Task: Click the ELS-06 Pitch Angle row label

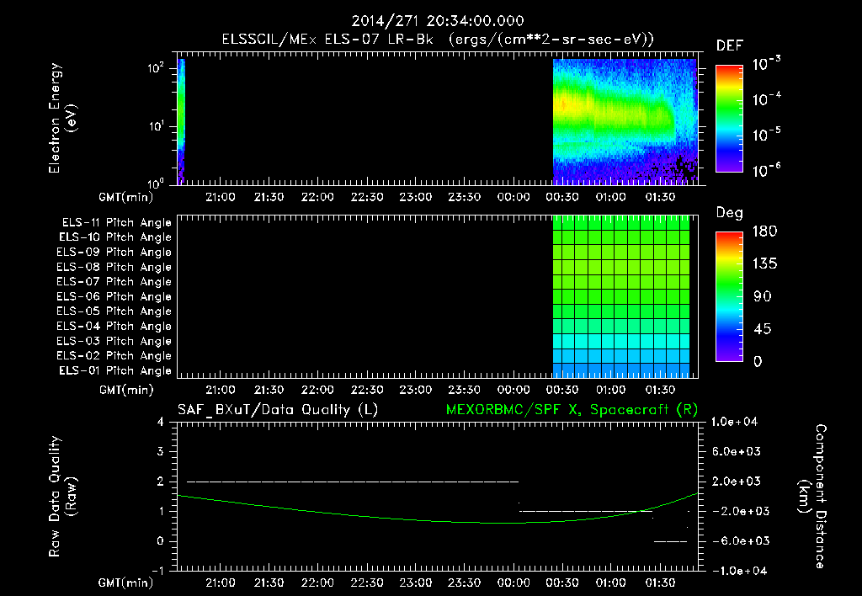Action: click(114, 297)
